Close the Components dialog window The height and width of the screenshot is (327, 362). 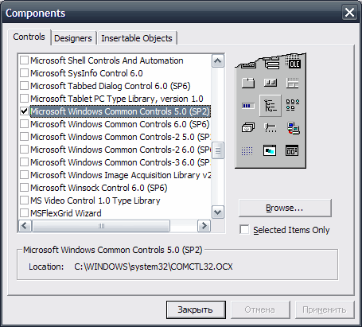tap(349, 13)
